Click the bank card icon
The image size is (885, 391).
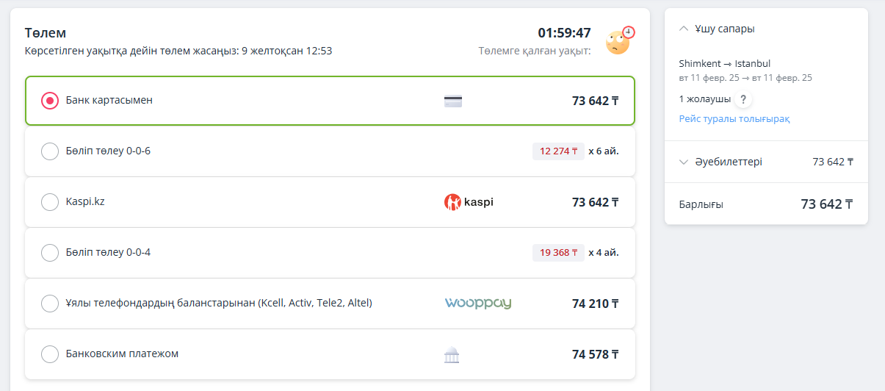[453, 101]
